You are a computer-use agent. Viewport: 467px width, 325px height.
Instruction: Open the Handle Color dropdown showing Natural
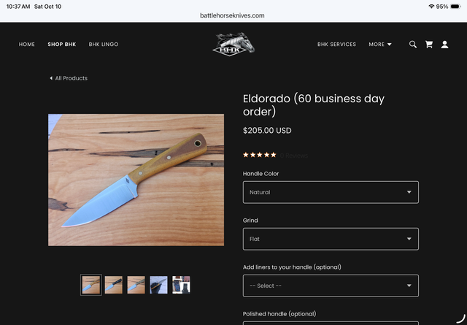pyautogui.click(x=331, y=192)
